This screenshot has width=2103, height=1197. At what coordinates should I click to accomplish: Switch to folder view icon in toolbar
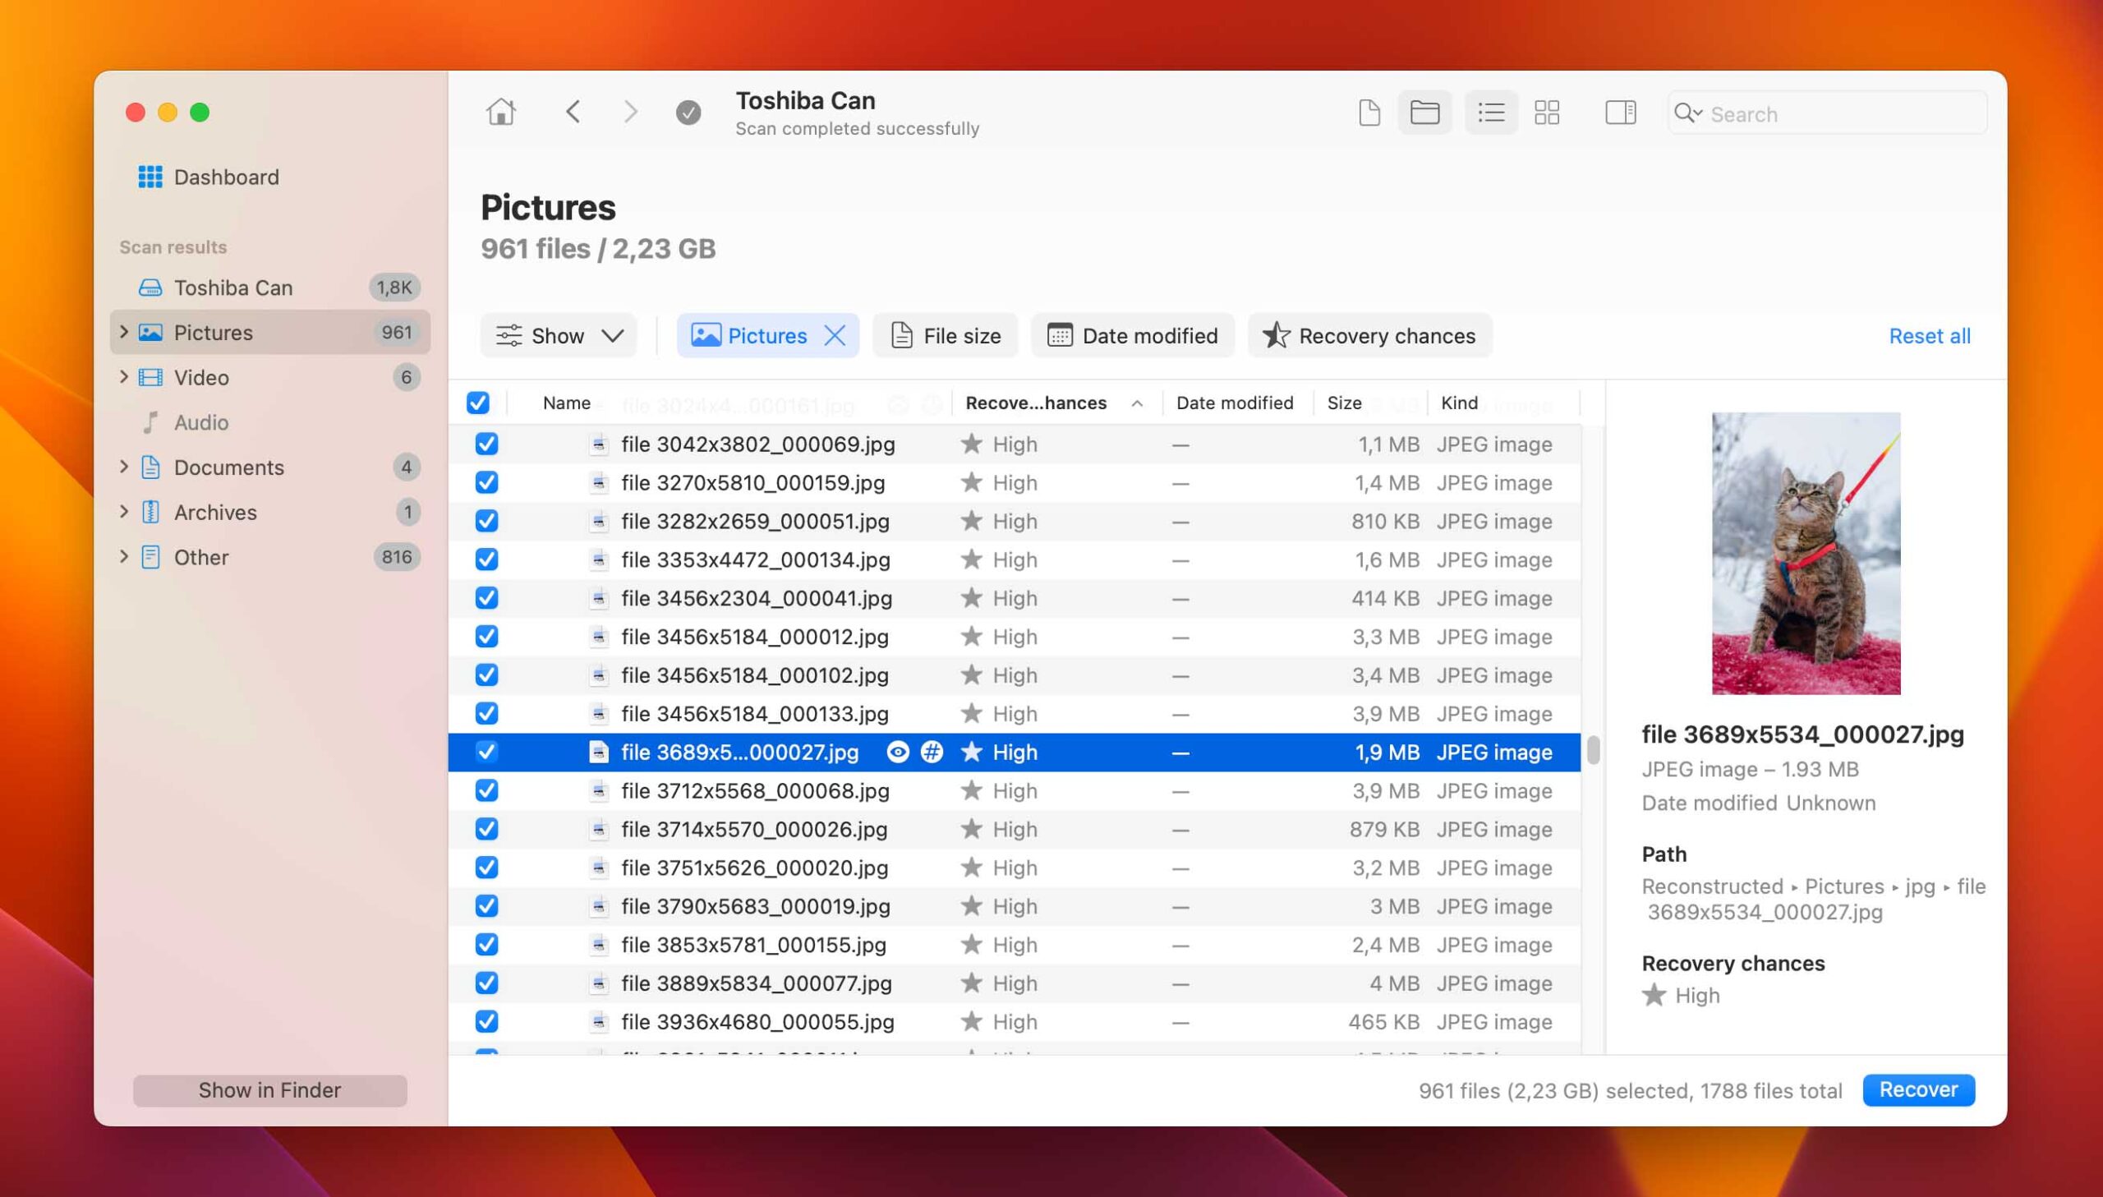1424,113
